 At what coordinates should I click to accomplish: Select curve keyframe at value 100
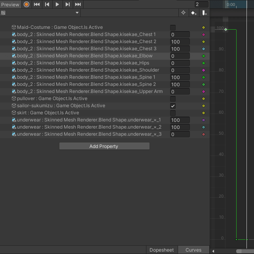(226, 30)
